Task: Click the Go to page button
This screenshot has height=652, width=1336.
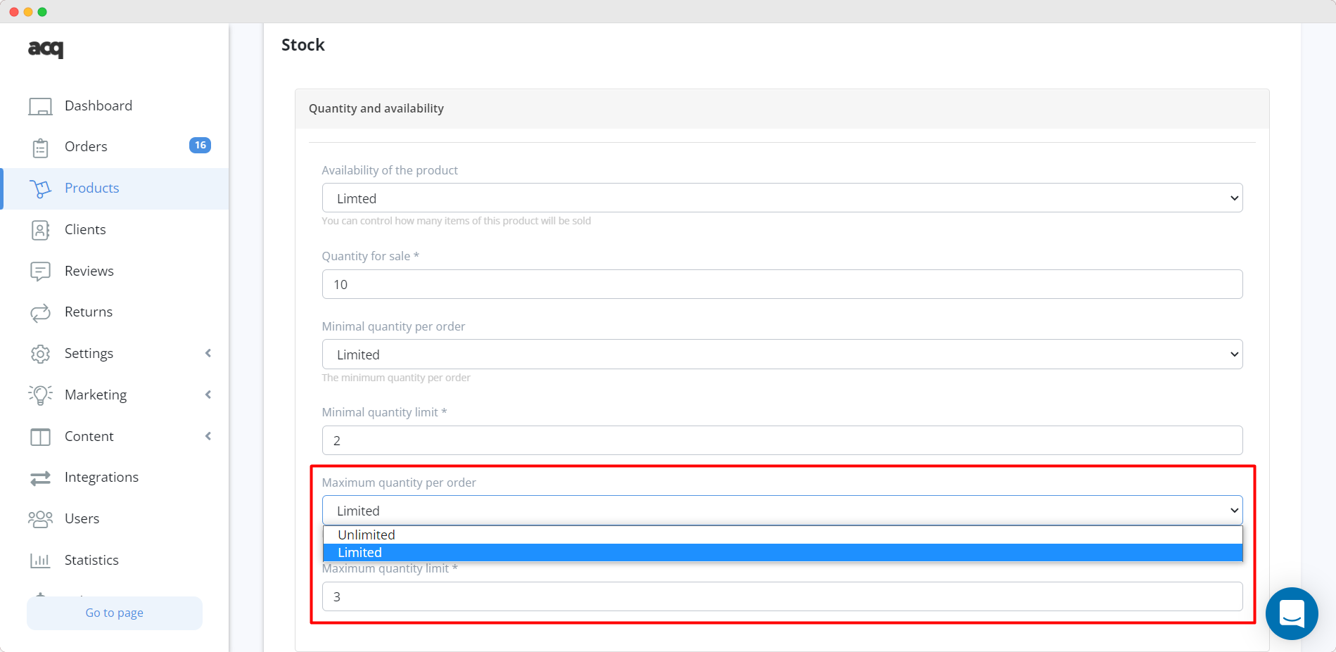Action: pos(115,613)
